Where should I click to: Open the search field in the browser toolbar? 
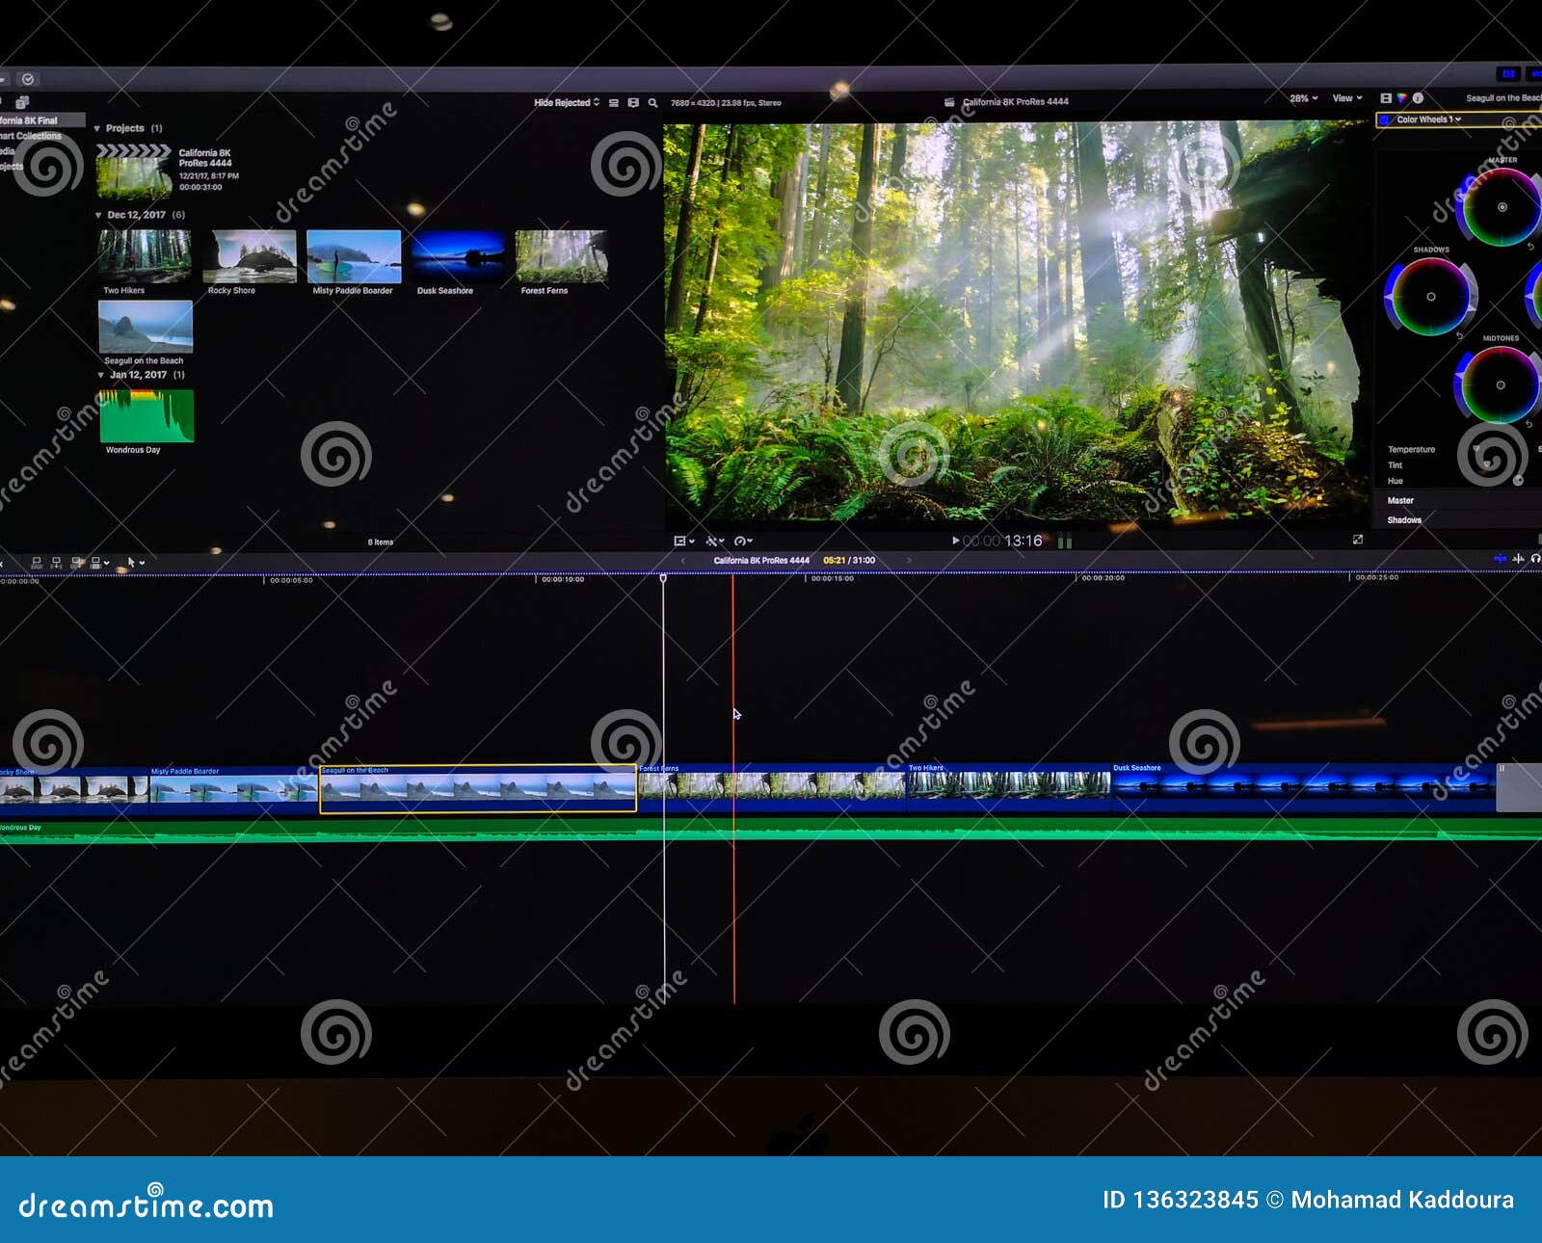tap(651, 101)
